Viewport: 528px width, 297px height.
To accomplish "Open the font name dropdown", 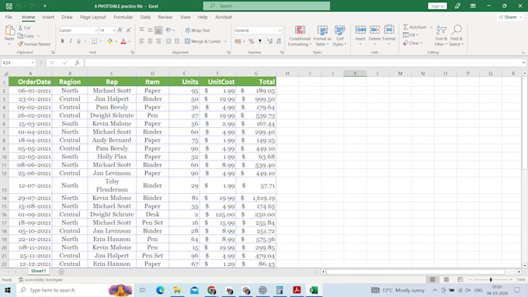I will pos(96,30).
